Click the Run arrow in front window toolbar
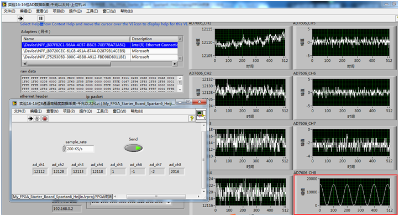 click(x=30, y=119)
